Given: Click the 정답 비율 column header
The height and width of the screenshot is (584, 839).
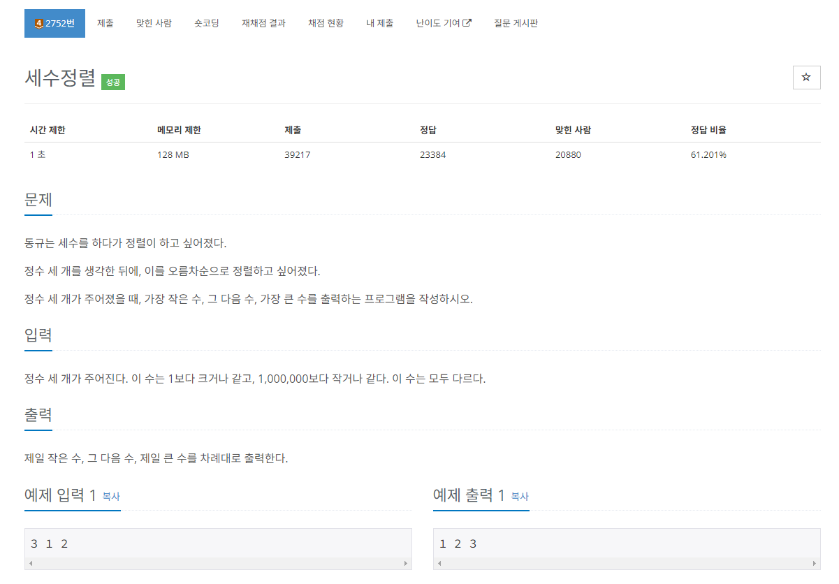Looking at the screenshot, I should coord(708,130).
